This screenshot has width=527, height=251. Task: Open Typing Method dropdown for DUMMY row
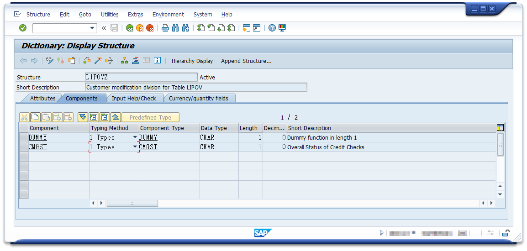coord(135,137)
